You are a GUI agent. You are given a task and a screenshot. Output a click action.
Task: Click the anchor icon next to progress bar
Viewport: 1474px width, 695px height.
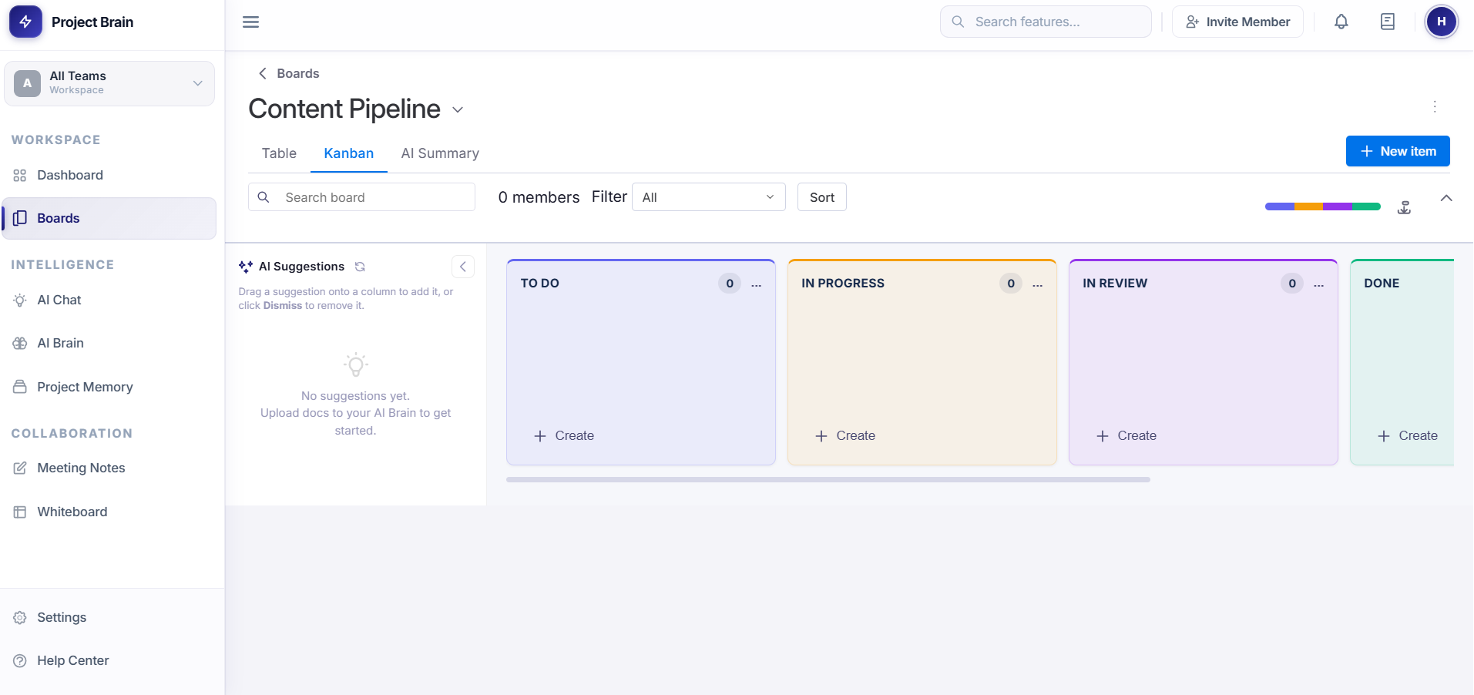tap(1405, 206)
